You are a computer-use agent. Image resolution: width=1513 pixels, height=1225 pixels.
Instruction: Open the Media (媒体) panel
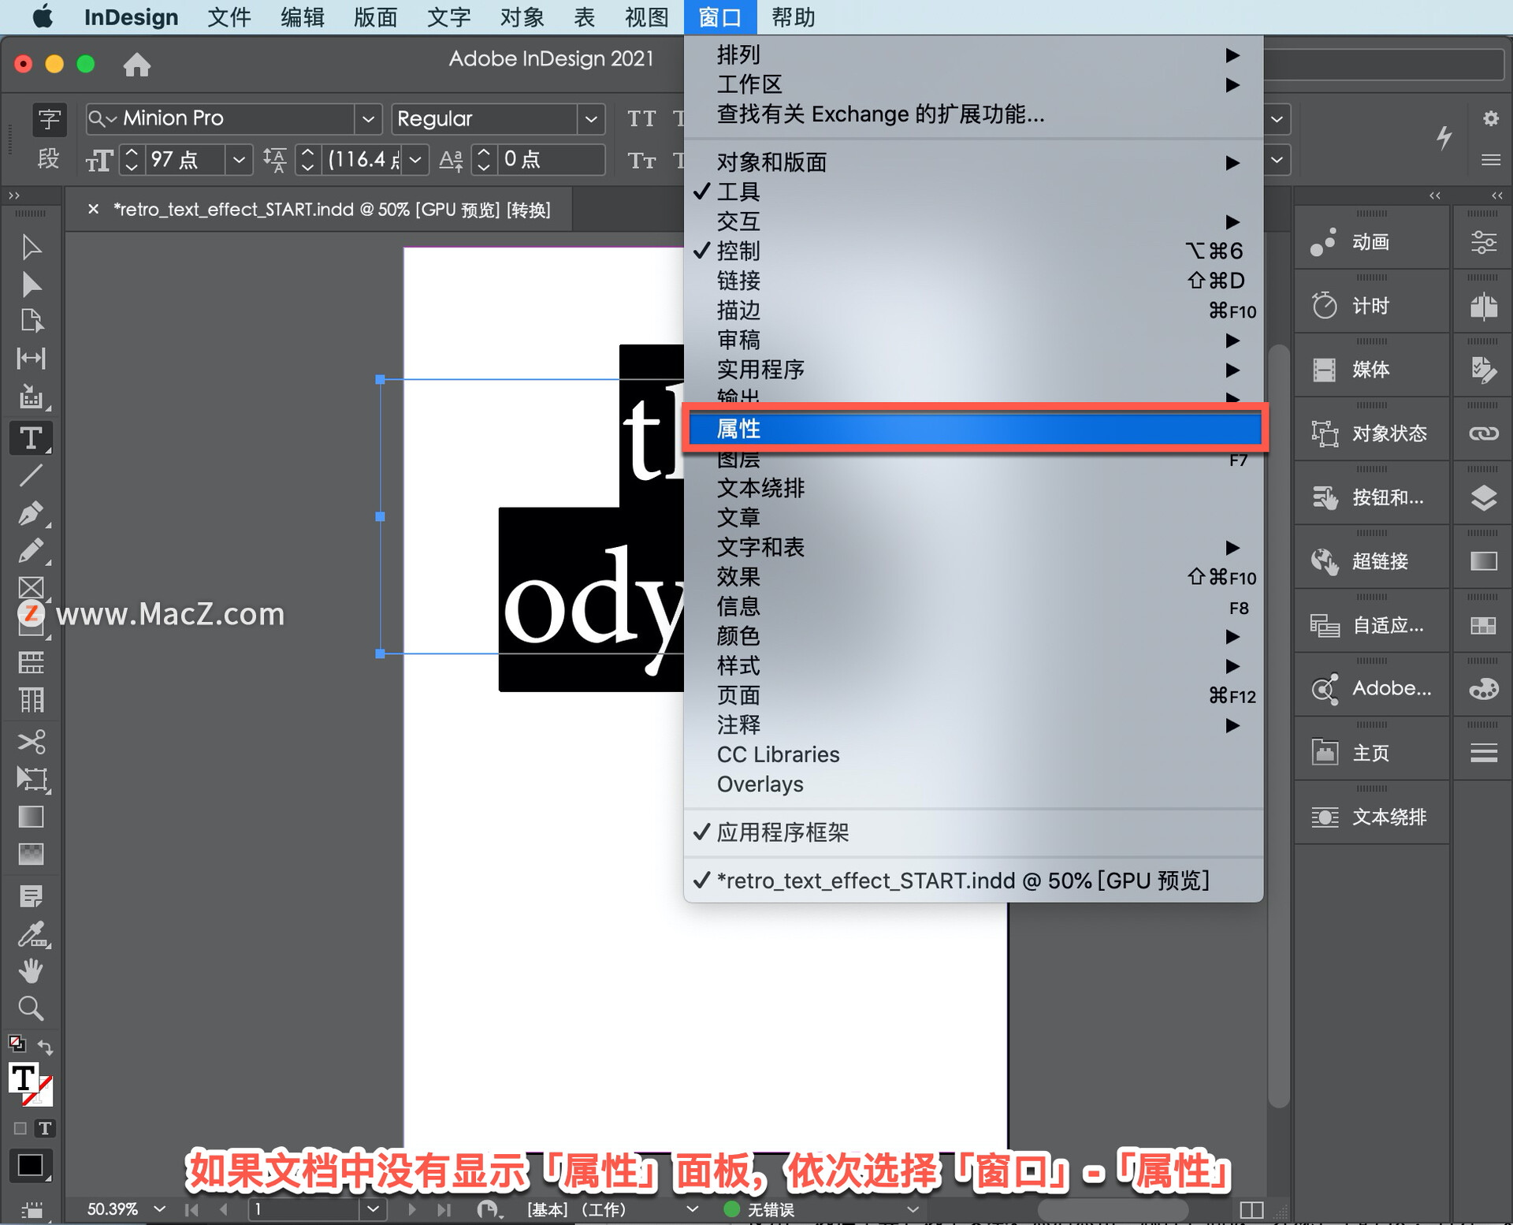1370,370
